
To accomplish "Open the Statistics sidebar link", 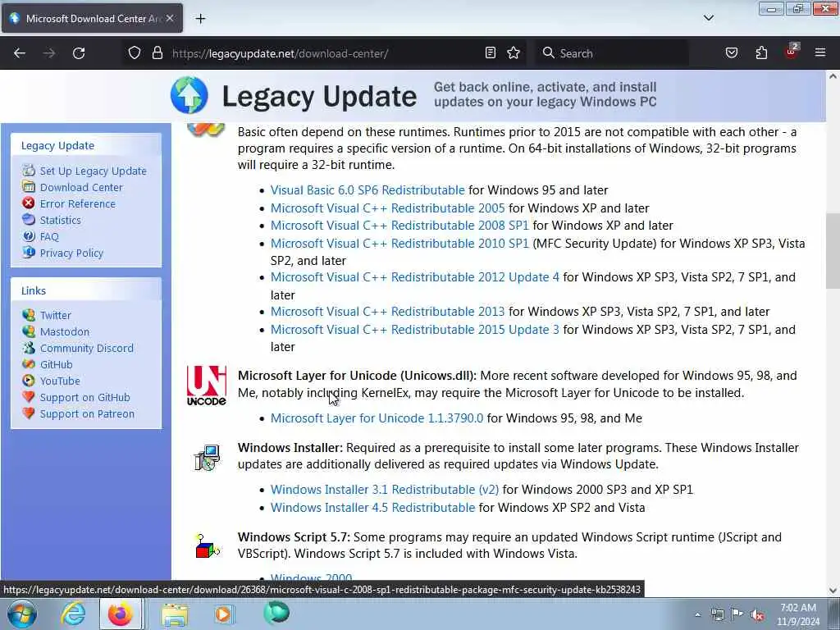I will pyautogui.click(x=61, y=220).
